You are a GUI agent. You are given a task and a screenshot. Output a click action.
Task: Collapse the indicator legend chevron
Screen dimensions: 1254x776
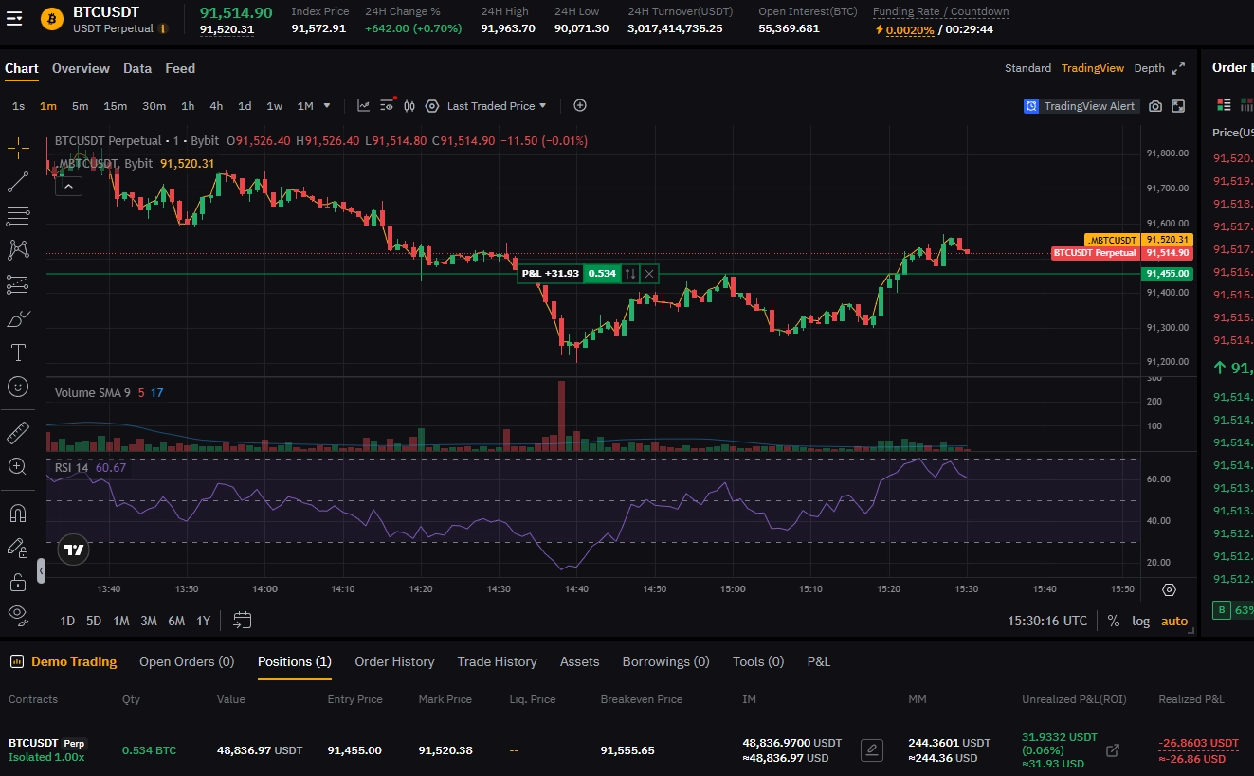[69, 187]
